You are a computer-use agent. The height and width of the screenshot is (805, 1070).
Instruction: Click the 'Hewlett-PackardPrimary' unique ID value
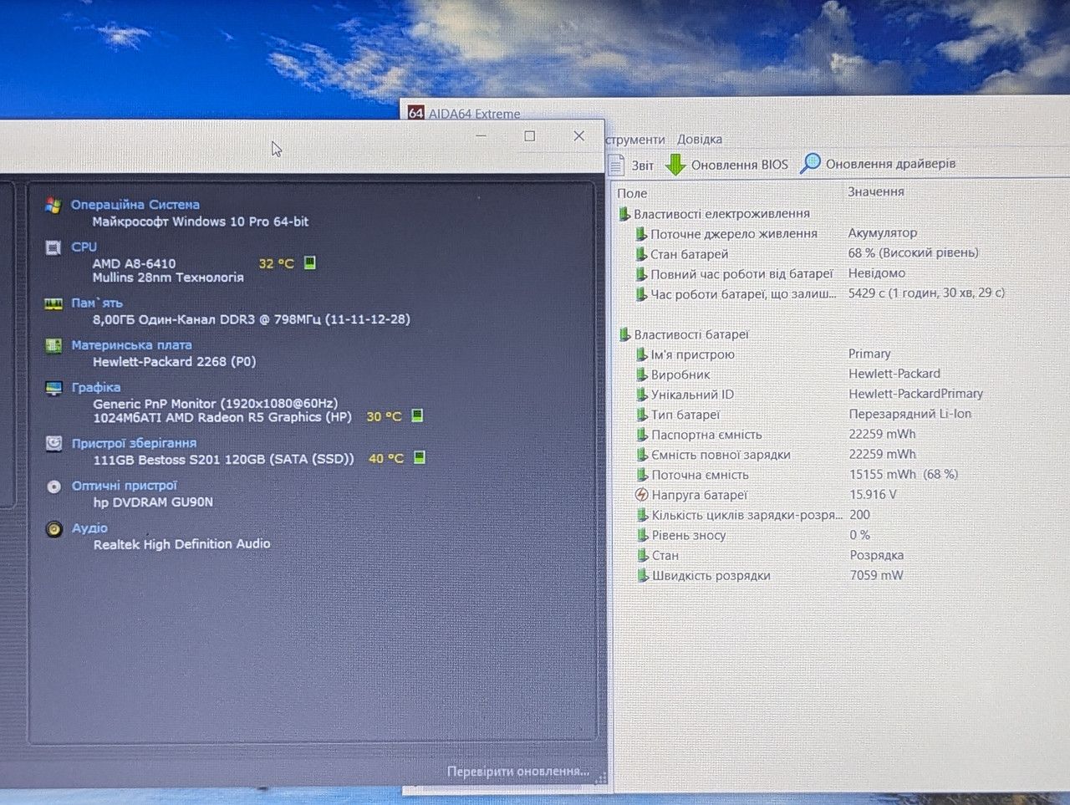click(916, 394)
